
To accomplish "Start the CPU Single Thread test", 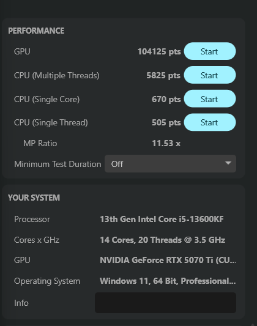I will pos(210,122).
